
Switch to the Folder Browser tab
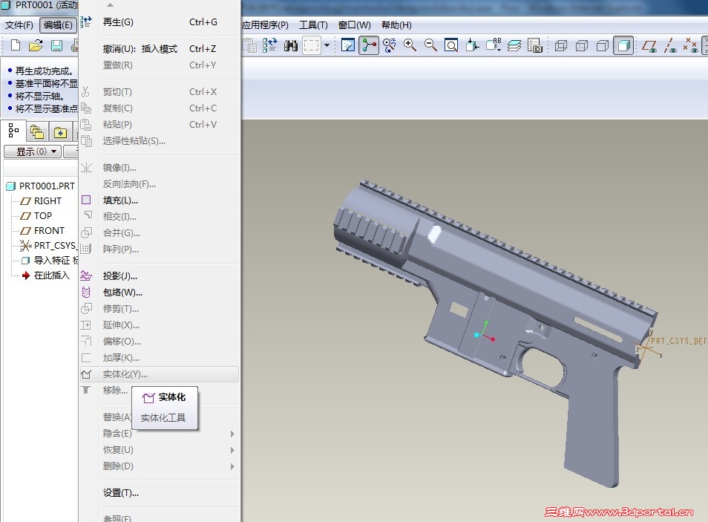pyautogui.click(x=37, y=132)
